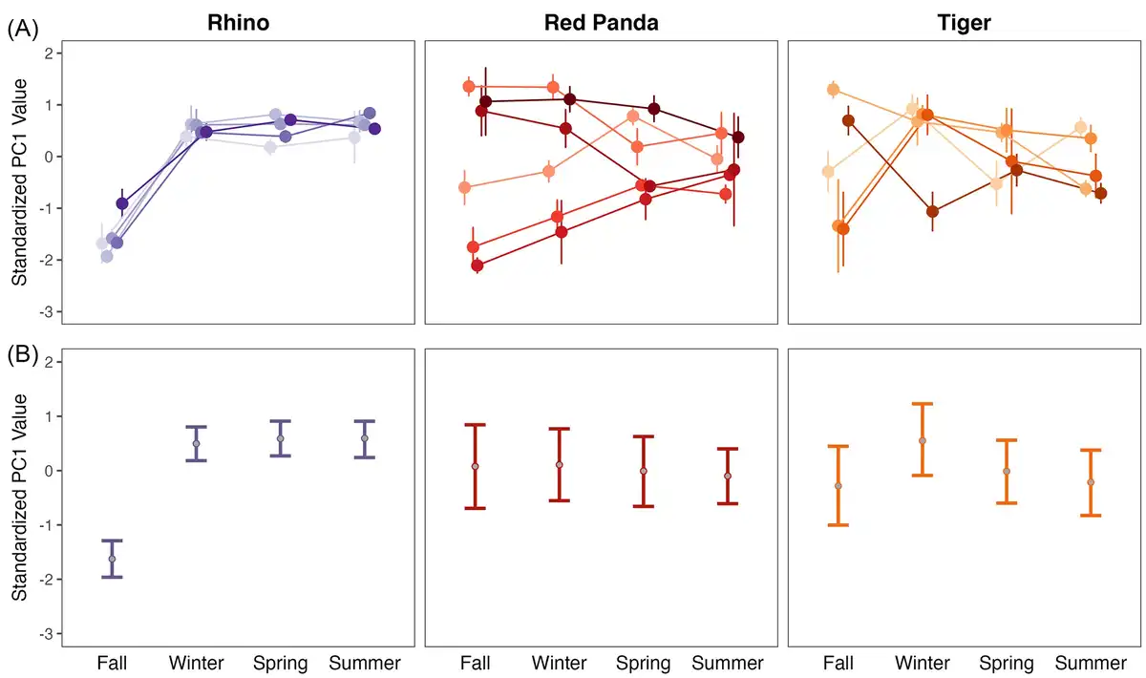1146x678 pixels.
Task: Click the Tiger panel title
Action: [x=963, y=22]
